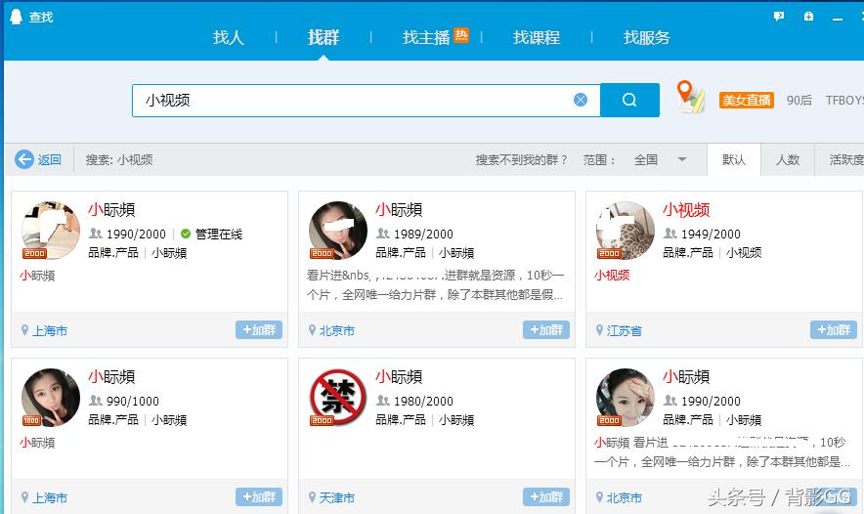This screenshot has height=514, width=864.
Task: Click the magnifier search button
Action: point(629,101)
